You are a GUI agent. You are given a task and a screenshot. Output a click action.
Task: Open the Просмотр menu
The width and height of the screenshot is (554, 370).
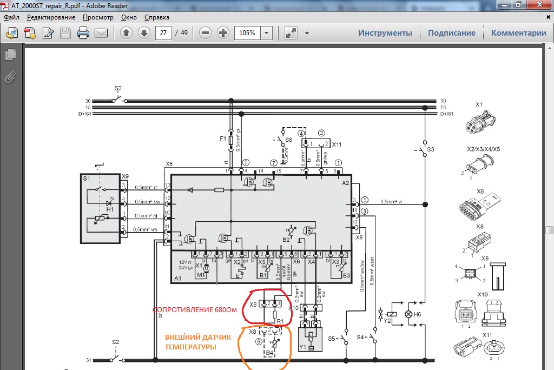[98, 17]
